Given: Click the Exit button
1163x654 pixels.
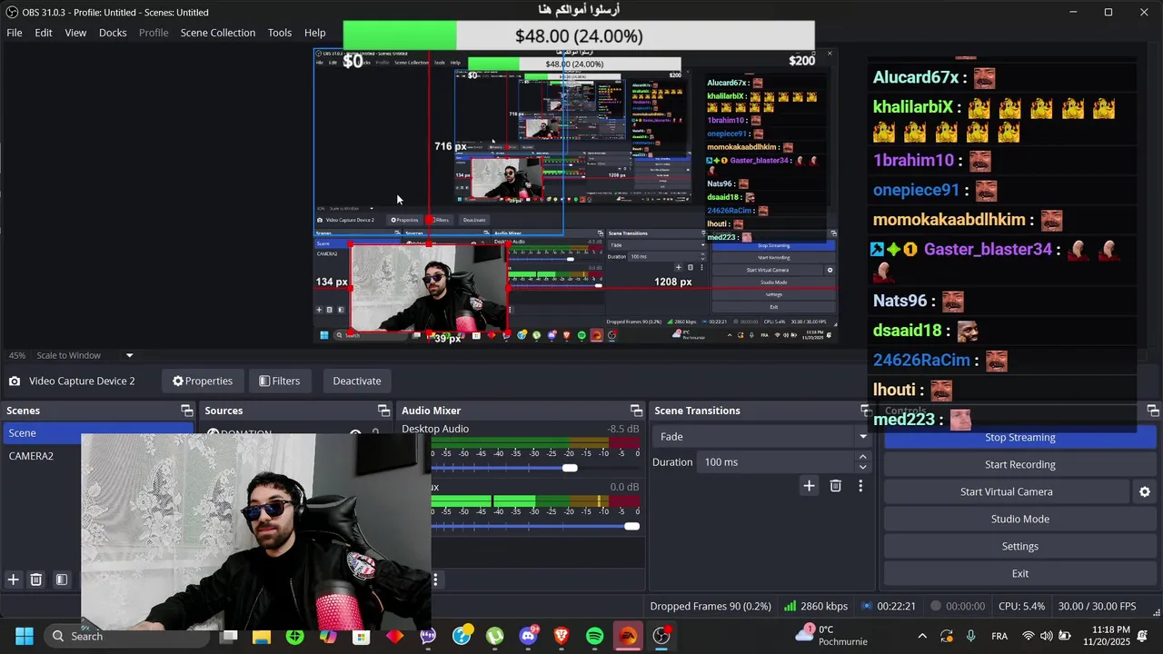Looking at the screenshot, I should point(1019,573).
